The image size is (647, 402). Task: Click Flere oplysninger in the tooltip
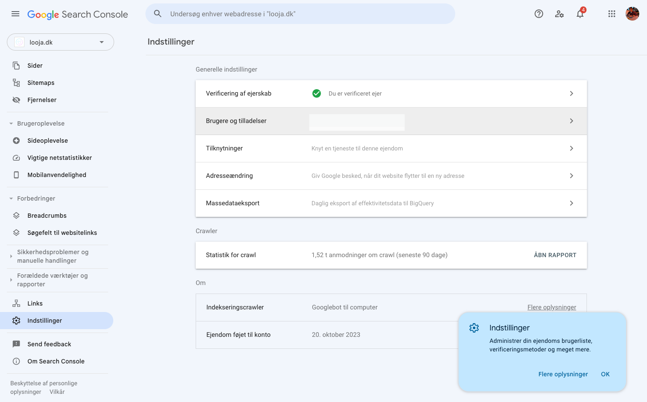click(563, 374)
